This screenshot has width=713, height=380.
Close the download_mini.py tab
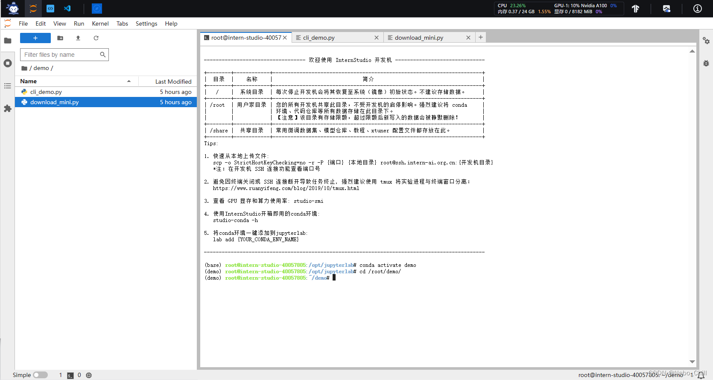pyautogui.click(x=468, y=38)
